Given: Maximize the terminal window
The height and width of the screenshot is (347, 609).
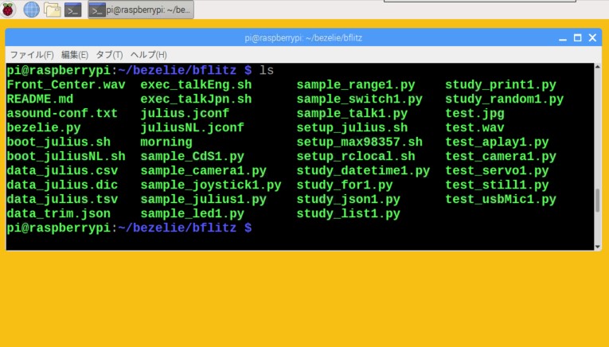Looking at the screenshot, I should (578, 37).
